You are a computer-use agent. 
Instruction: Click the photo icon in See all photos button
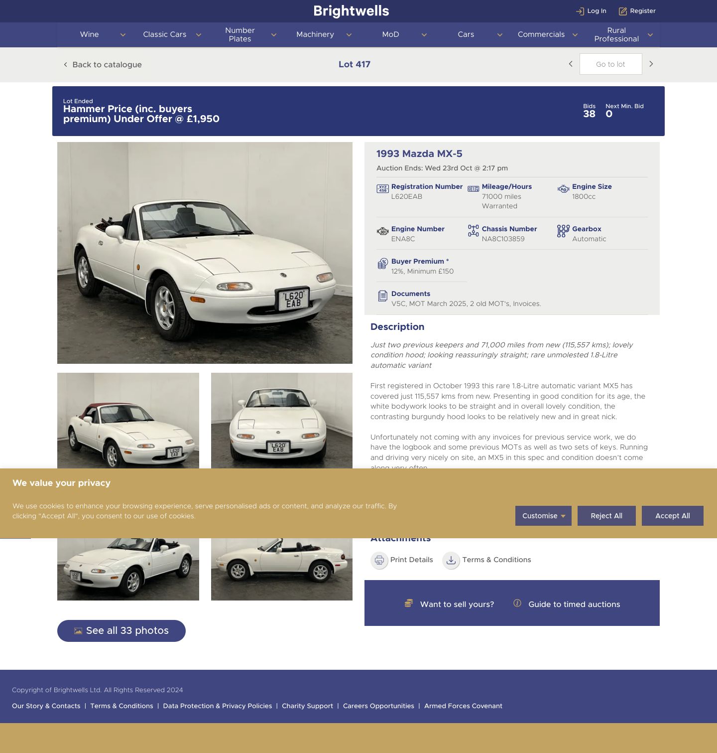pos(78,631)
